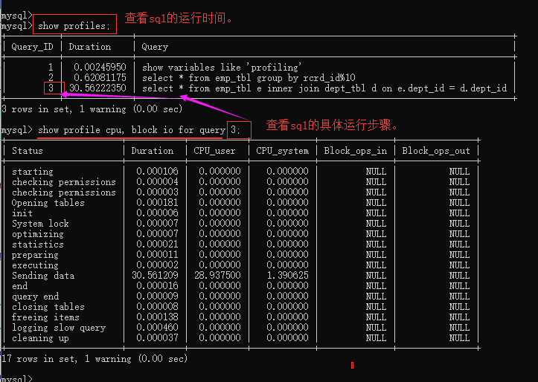Click the Query column header
Image resolution: width=538 pixels, height=382 pixels.
tap(155, 47)
